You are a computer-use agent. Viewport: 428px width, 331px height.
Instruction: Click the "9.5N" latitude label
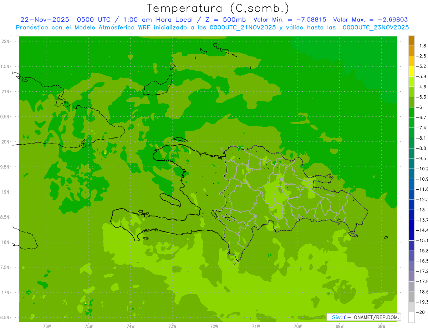[6, 167]
